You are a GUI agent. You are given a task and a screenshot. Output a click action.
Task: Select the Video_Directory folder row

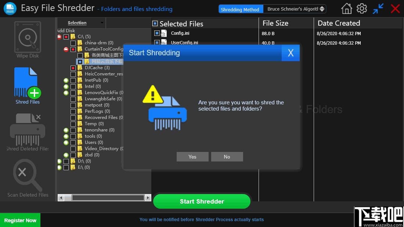[104, 149]
